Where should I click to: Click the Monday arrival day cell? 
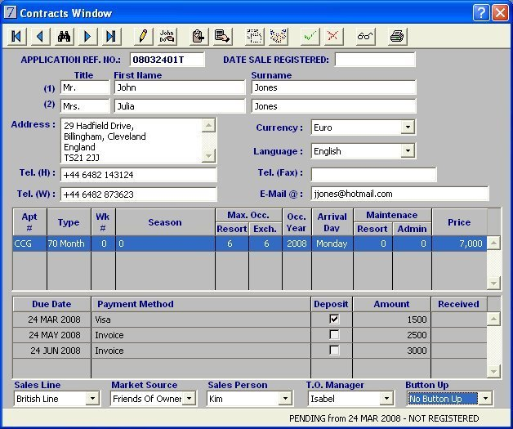(x=332, y=244)
